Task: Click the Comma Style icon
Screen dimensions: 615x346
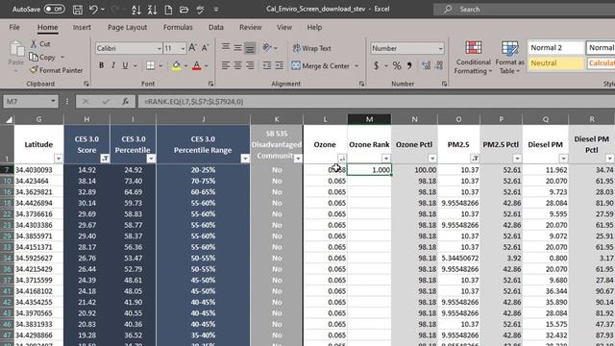Action: pos(409,65)
